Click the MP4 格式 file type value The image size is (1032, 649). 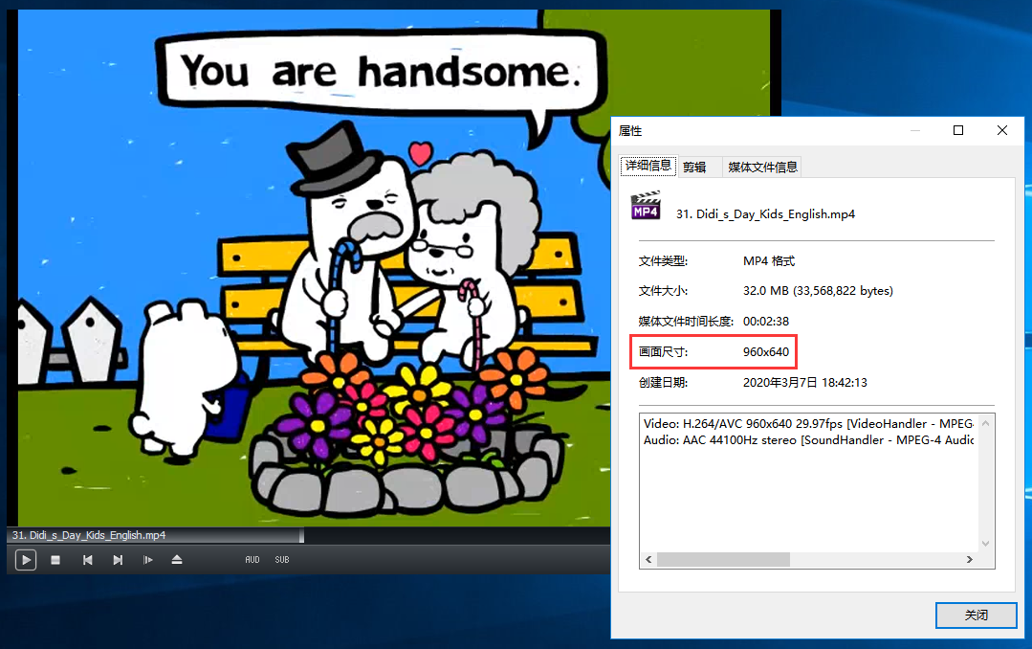click(769, 261)
